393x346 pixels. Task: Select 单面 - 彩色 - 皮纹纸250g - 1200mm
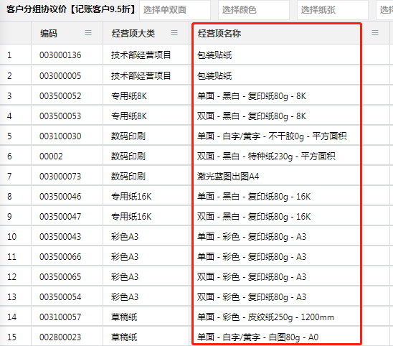[x=265, y=317]
